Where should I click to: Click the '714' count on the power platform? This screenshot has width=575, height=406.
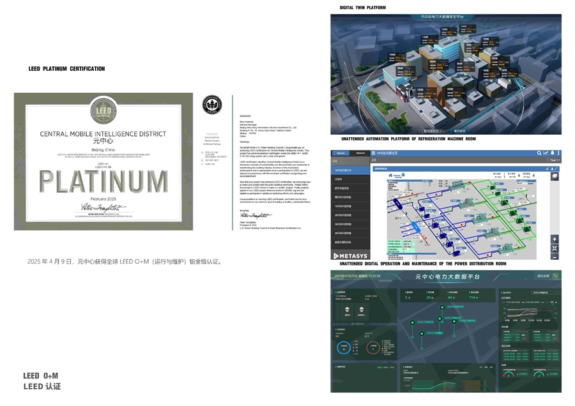473,297
